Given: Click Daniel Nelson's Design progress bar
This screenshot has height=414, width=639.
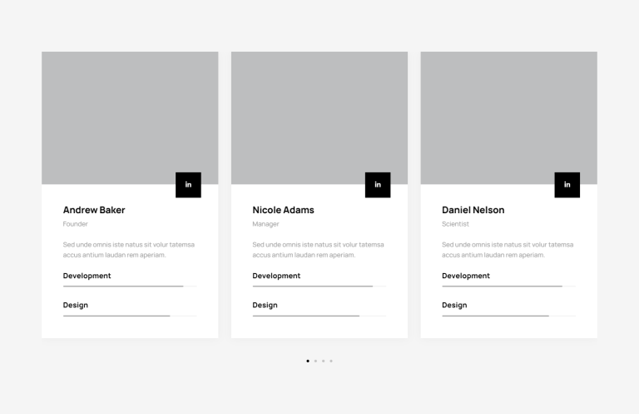Looking at the screenshot, I should click(x=509, y=316).
